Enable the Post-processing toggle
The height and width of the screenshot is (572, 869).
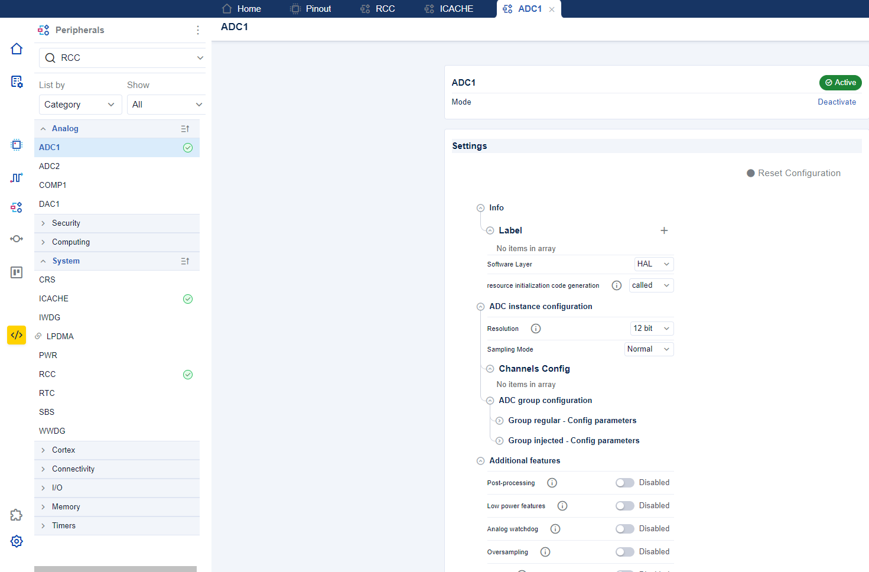(x=624, y=483)
